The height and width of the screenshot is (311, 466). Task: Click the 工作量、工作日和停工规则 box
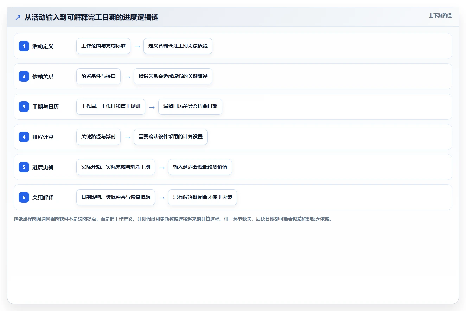click(111, 107)
